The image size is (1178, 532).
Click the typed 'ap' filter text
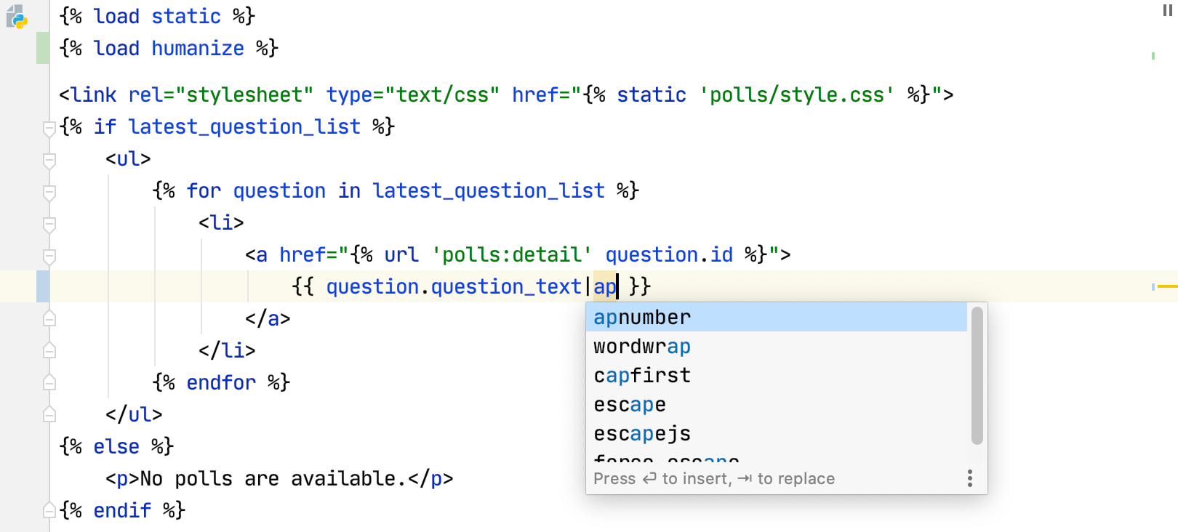point(605,286)
